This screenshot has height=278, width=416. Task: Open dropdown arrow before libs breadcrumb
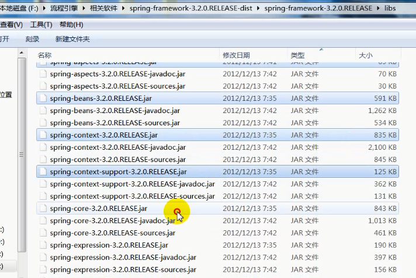point(379,8)
